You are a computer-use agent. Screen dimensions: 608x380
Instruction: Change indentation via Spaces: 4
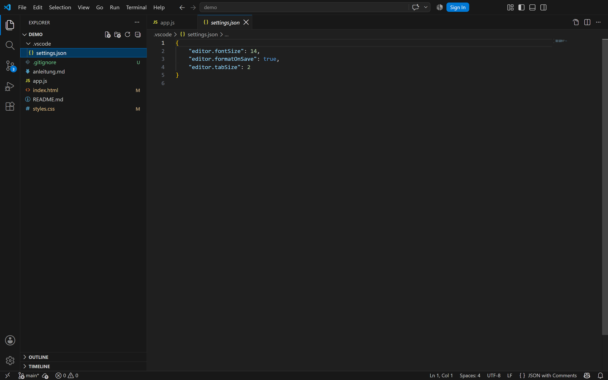click(x=470, y=375)
